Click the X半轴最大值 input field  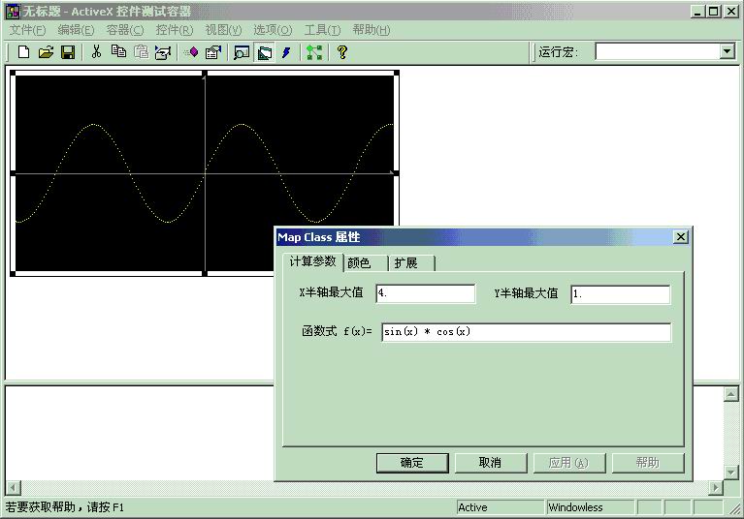tap(426, 293)
